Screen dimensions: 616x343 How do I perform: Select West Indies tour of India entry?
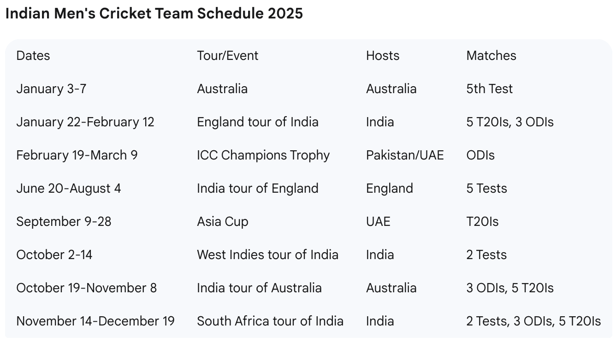pos(267,255)
